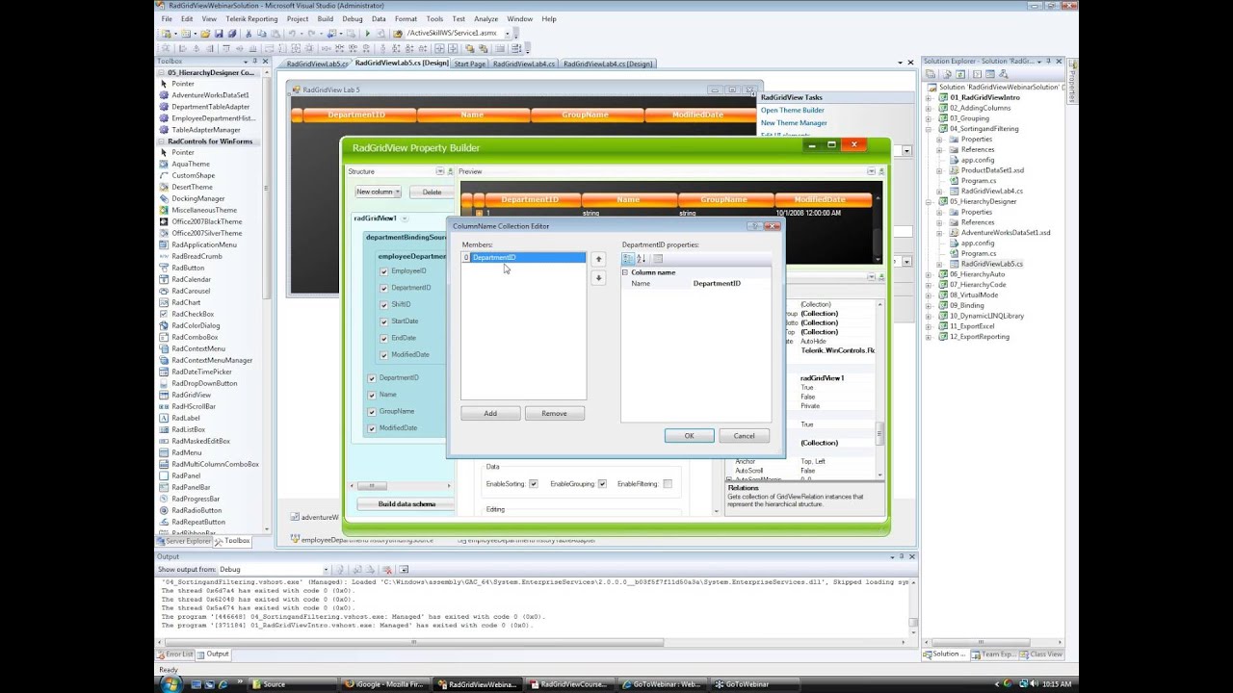Uncheck StartDate column checkbox
Viewport: 1233px width, 693px height.
(x=384, y=321)
